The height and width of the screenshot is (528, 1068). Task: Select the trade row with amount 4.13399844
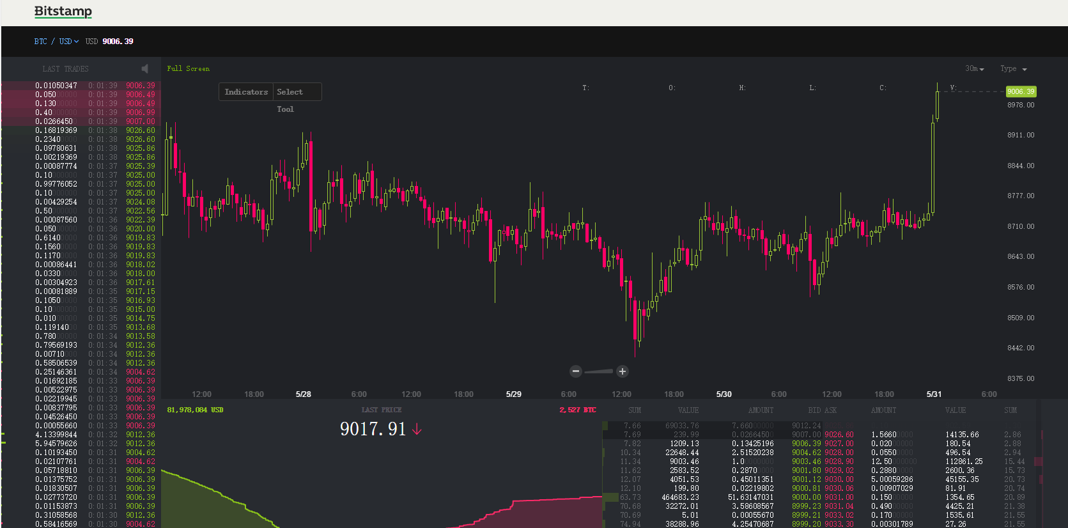(81, 435)
